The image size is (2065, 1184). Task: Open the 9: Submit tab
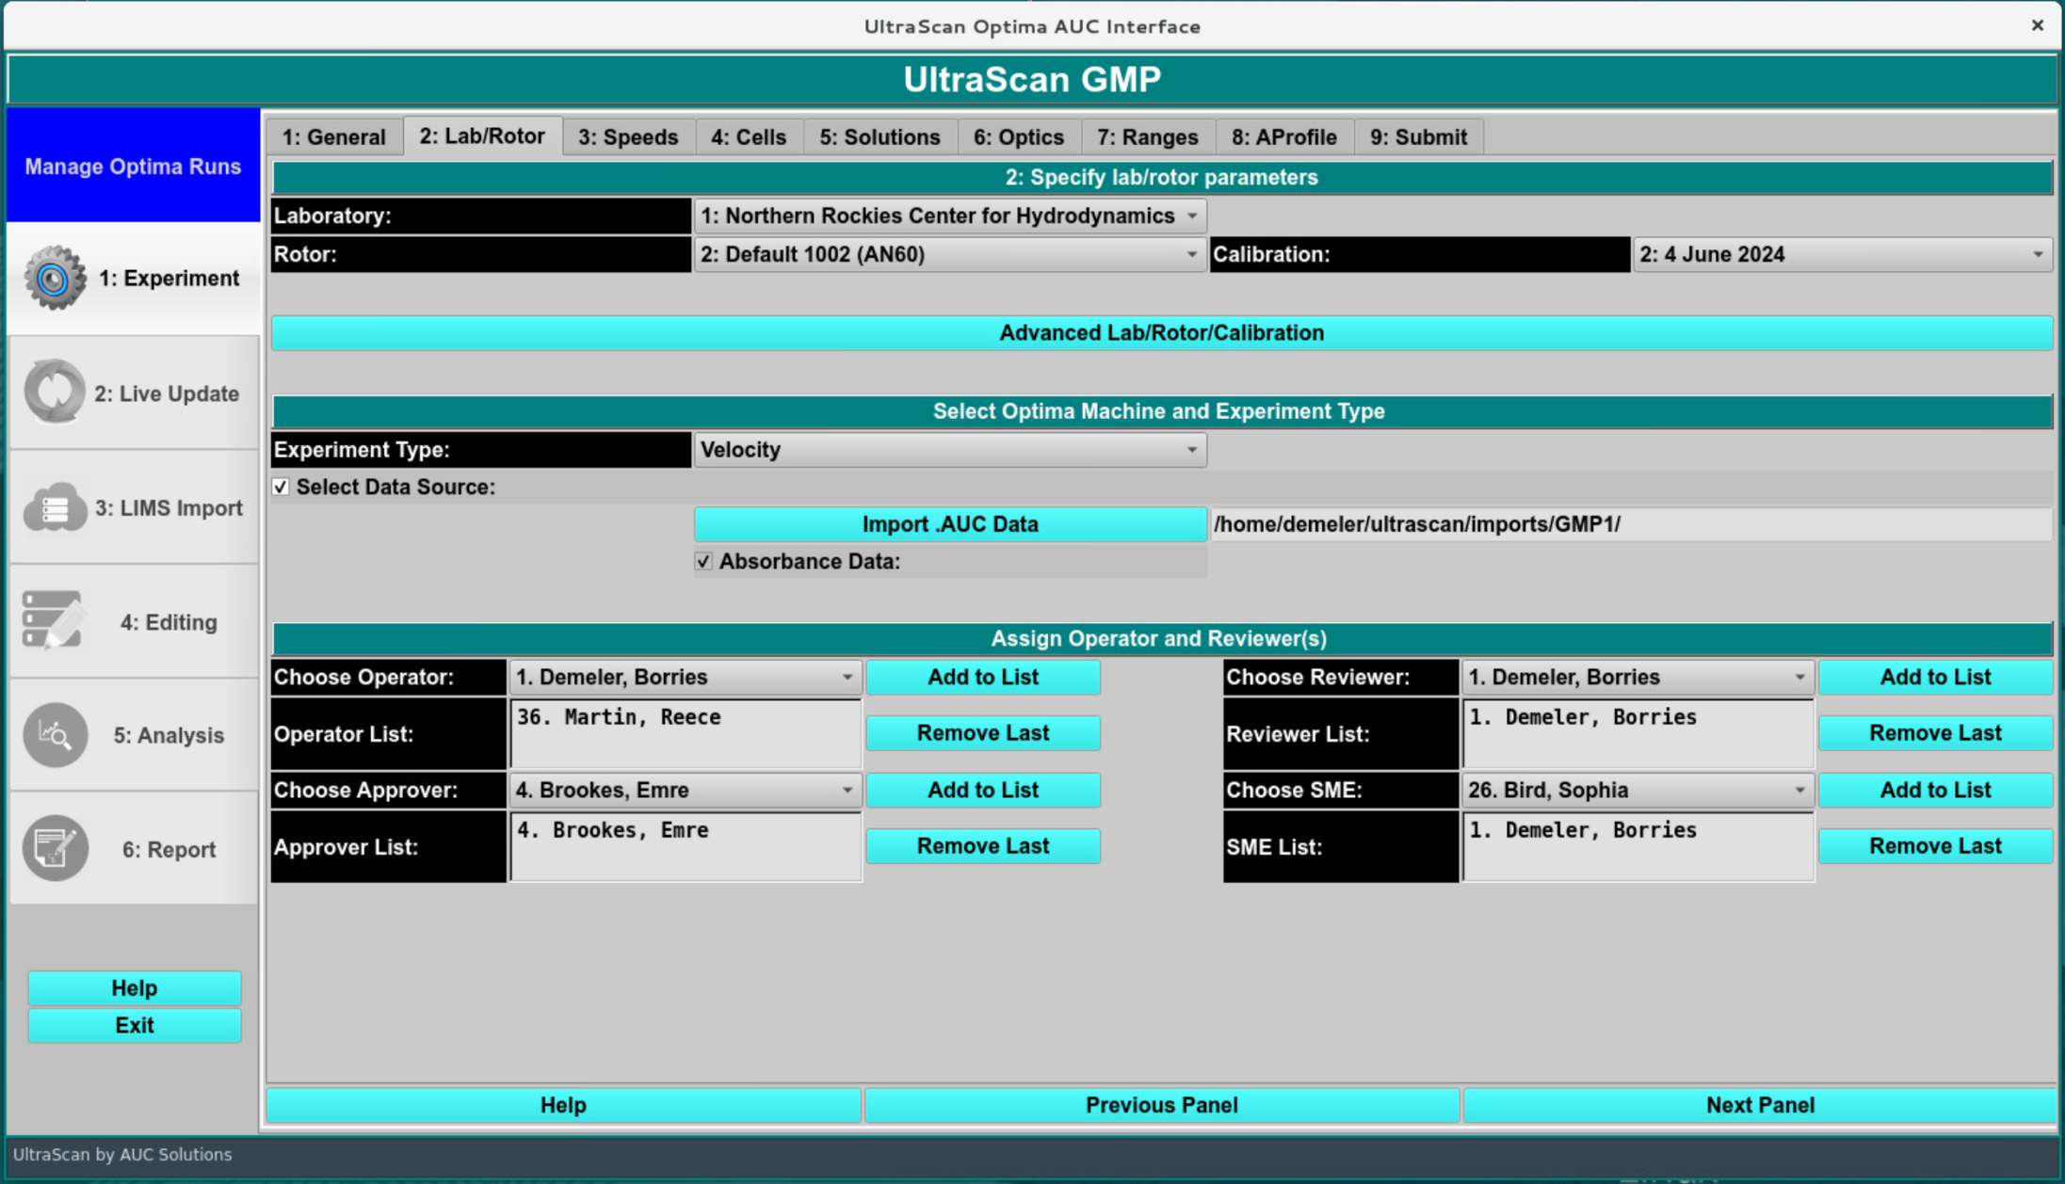(1417, 137)
